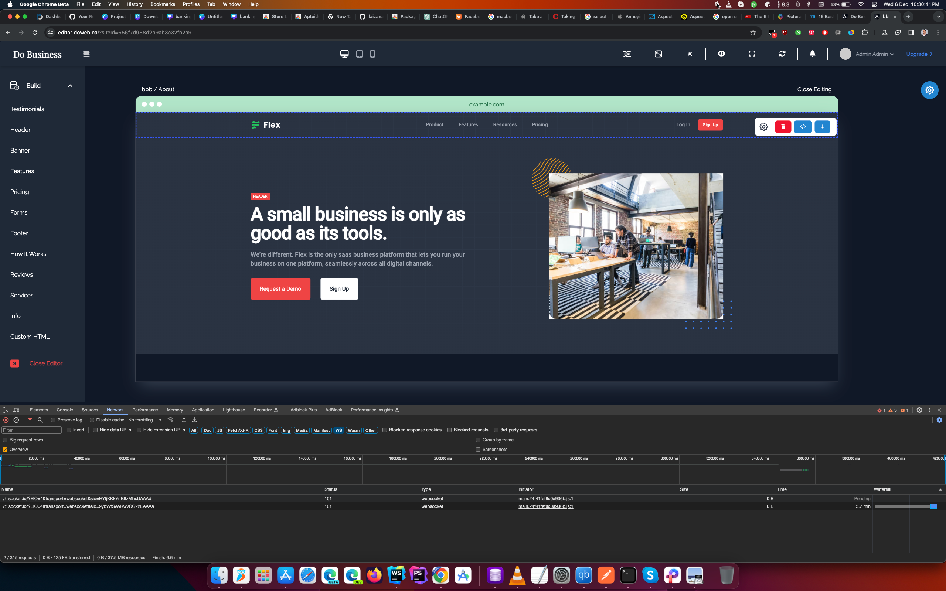Enable the Preserve log checkbox
The image size is (946, 591).
pos(54,420)
